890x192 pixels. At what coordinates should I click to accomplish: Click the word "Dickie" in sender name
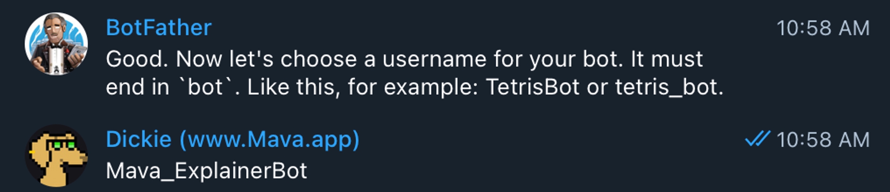138,139
